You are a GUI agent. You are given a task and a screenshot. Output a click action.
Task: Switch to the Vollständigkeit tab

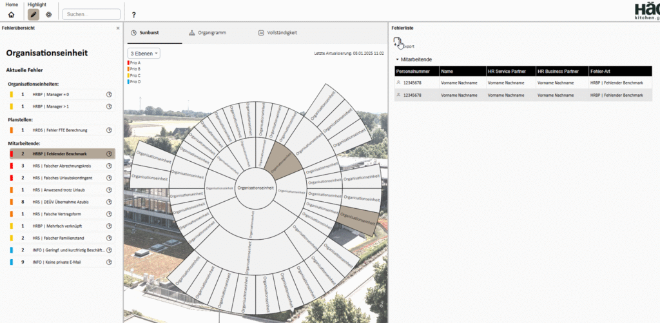coord(277,33)
